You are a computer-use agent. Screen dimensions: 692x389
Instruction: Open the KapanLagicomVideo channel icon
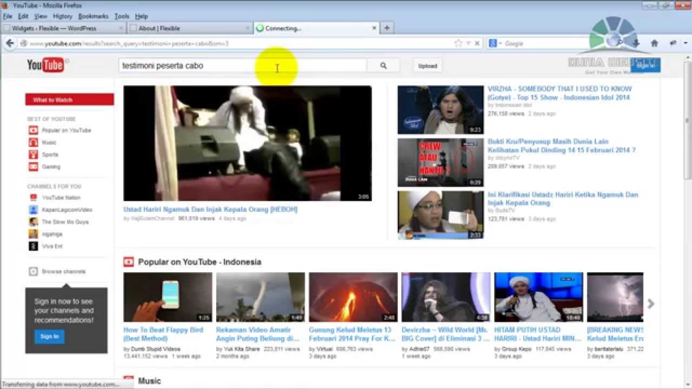[x=33, y=210]
